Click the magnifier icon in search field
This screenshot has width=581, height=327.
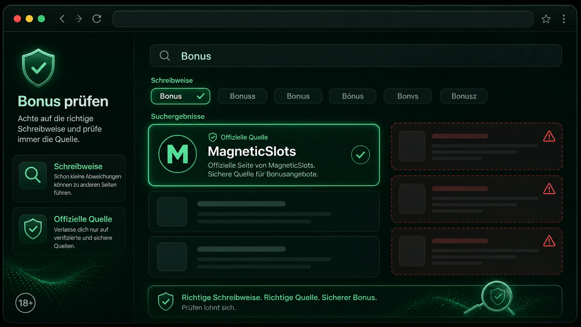[x=165, y=56]
